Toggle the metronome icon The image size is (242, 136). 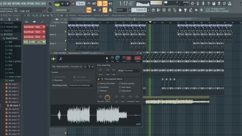click(x=89, y=3)
